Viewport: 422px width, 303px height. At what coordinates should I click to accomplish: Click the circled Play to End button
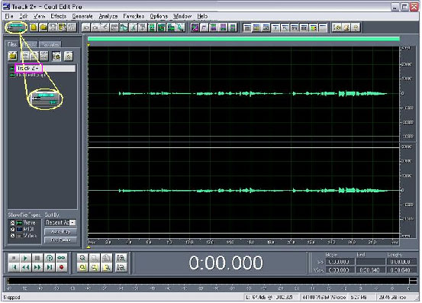(50, 258)
